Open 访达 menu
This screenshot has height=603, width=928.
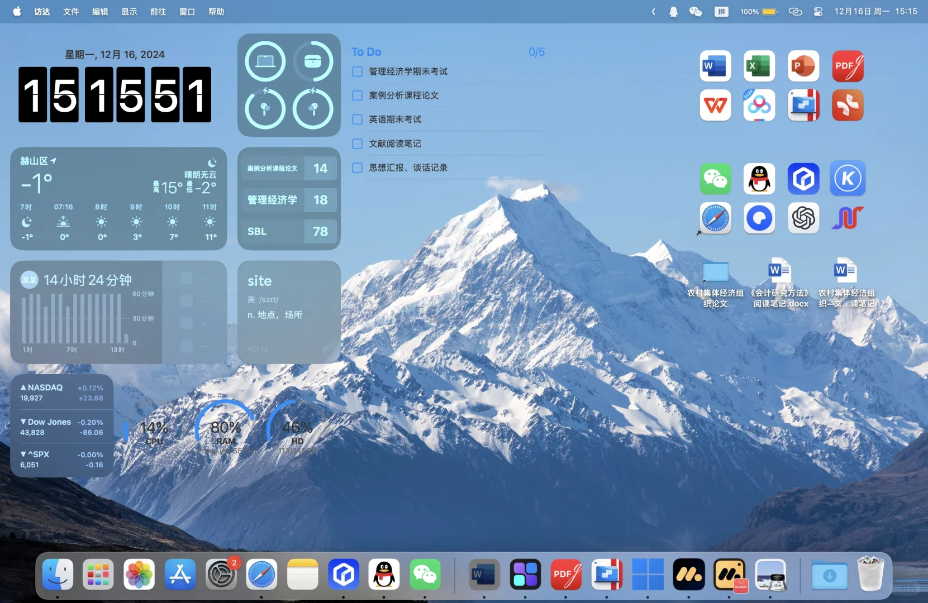coord(42,11)
